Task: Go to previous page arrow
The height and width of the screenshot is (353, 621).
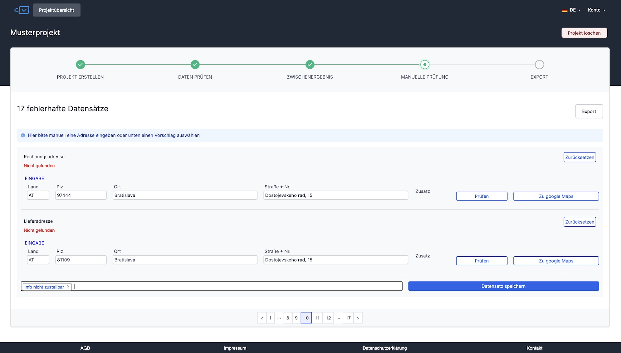Action: (262, 318)
